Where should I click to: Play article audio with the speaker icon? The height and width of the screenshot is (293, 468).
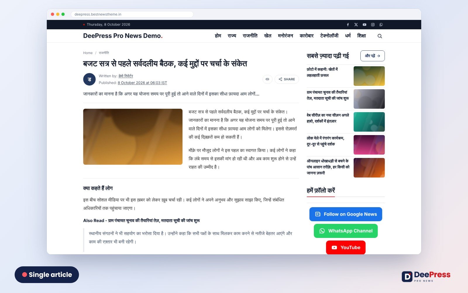coord(267,79)
